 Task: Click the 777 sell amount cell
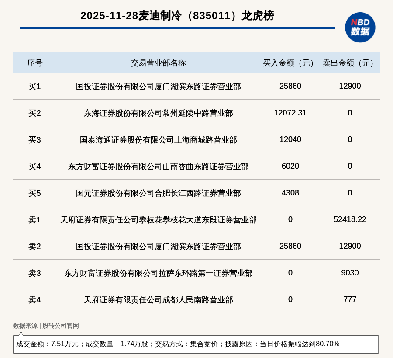(x=350, y=299)
